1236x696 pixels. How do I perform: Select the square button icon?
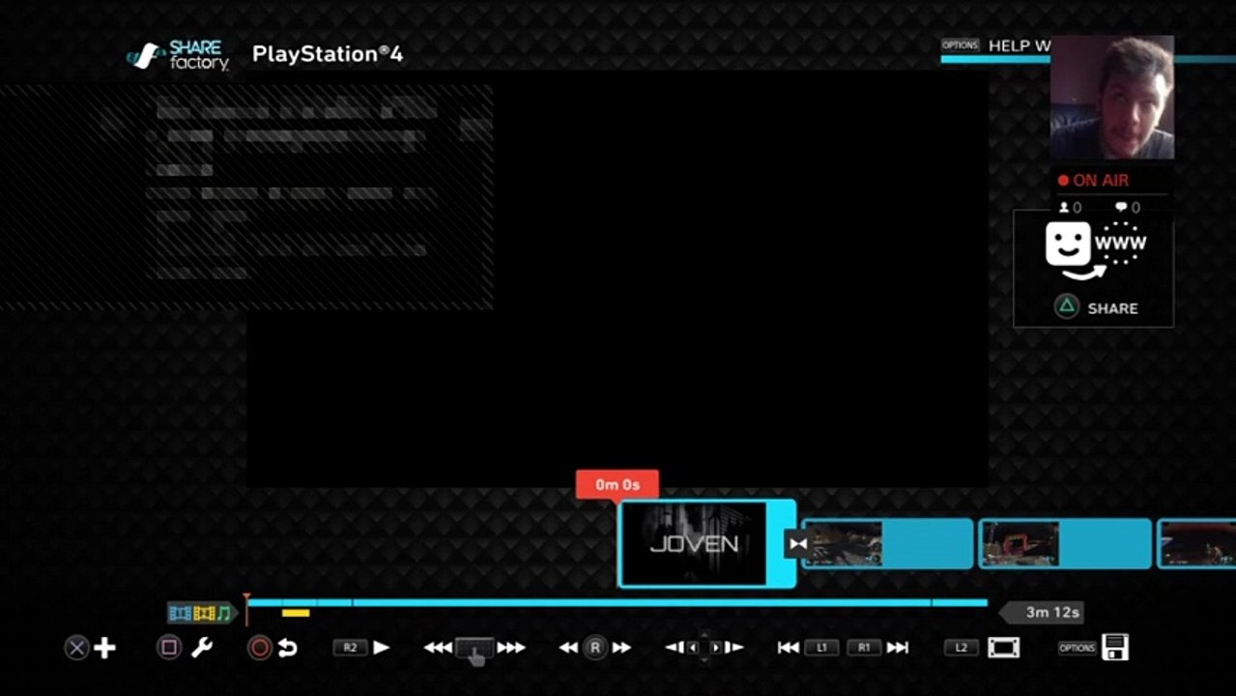click(x=169, y=648)
